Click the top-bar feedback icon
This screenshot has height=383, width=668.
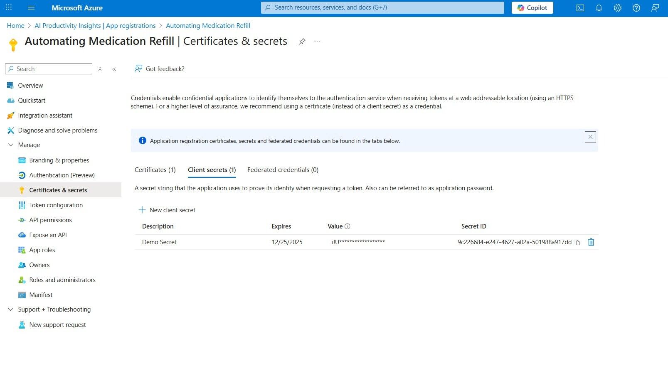pos(655,8)
